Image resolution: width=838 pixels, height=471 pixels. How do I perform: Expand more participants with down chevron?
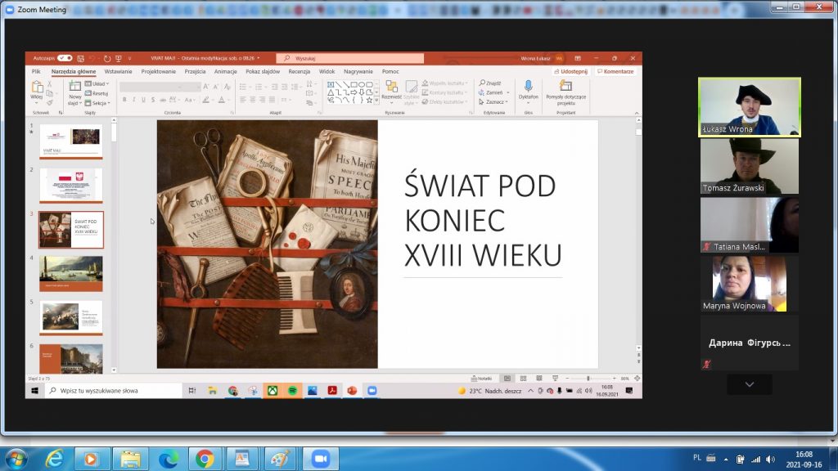pyautogui.click(x=748, y=384)
